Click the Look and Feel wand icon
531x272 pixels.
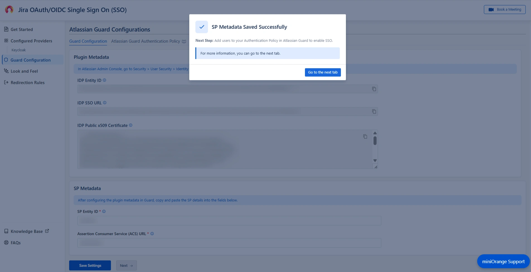pos(6,71)
